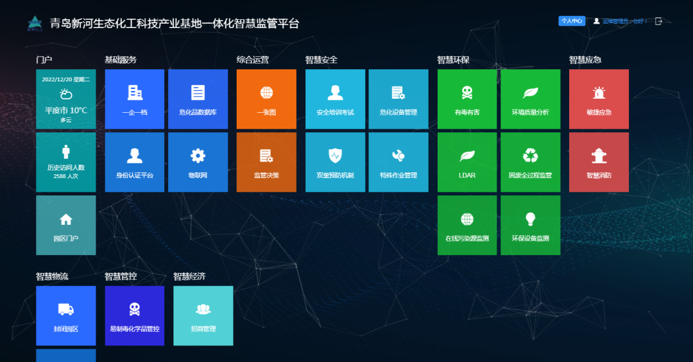The image size is (693, 362).
Task: Open the 智慧消防 hydrant tile
Action: click(x=599, y=162)
